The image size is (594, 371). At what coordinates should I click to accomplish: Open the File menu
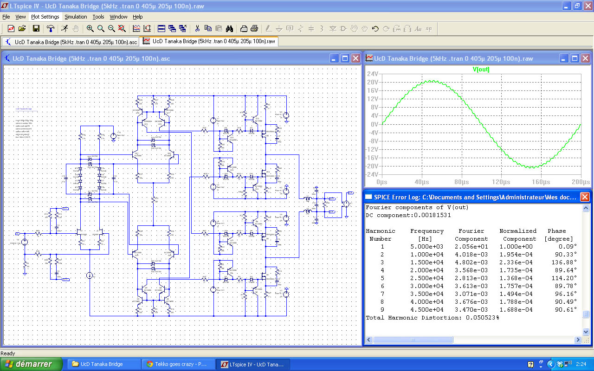tap(6, 17)
